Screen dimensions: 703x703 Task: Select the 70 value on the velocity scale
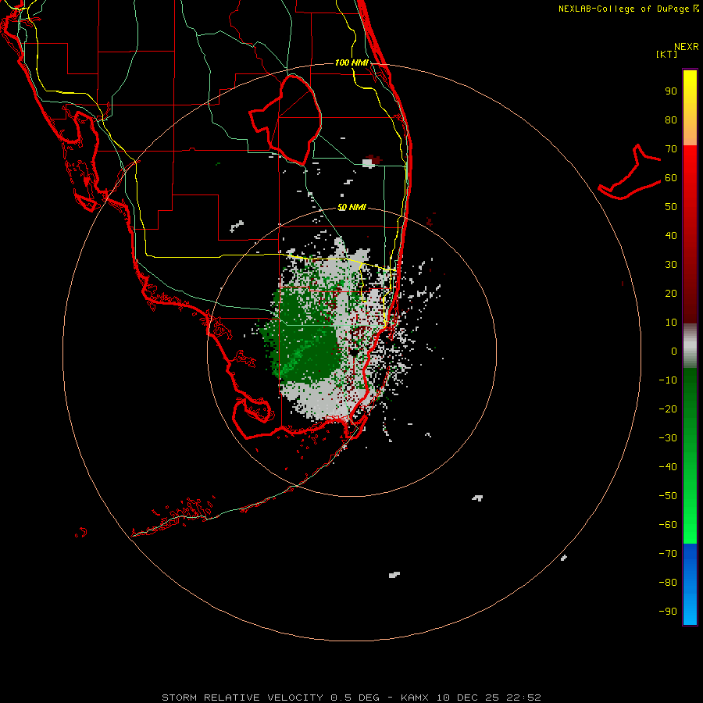(x=671, y=149)
